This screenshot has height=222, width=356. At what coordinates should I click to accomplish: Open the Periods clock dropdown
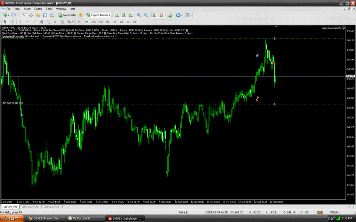(x=179, y=15)
